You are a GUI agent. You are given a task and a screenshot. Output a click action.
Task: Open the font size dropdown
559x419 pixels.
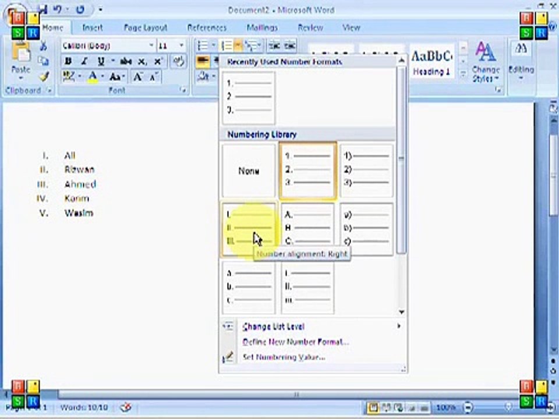(182, 45)
